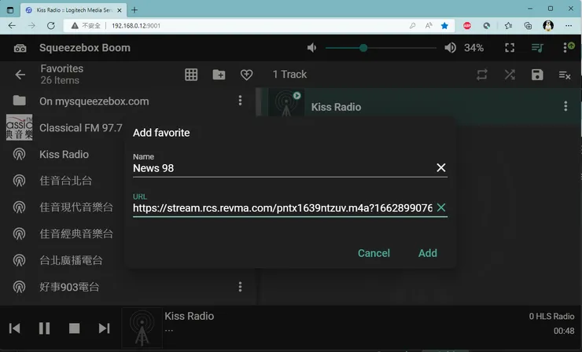
Task: Open the tab actions menu icon
Action: coord(10,10)
